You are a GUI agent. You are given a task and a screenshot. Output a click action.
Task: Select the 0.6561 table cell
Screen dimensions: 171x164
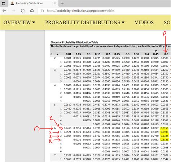click(x=87, y=85)
